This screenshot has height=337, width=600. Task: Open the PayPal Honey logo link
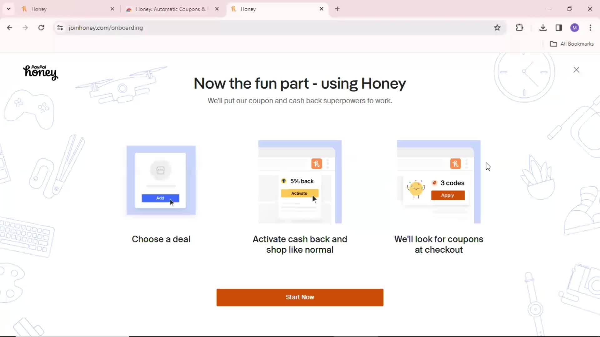pyautogui.click(x=41, y=73)
